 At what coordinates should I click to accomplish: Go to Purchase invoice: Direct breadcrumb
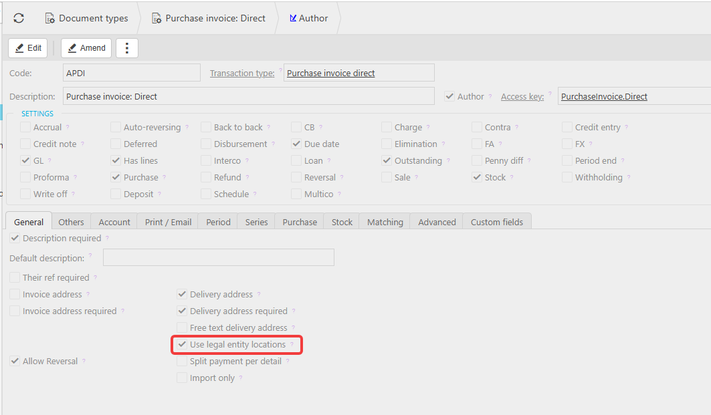click(x=209, y=18)
